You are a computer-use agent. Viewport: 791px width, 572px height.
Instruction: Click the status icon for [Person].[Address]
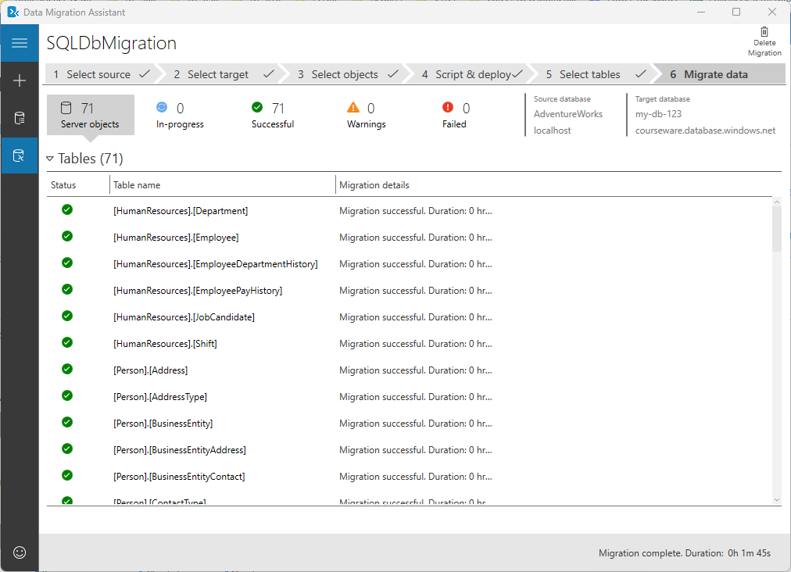66,370
